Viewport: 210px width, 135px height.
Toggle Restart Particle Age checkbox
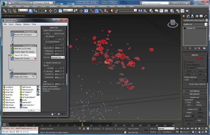point(44,63)
